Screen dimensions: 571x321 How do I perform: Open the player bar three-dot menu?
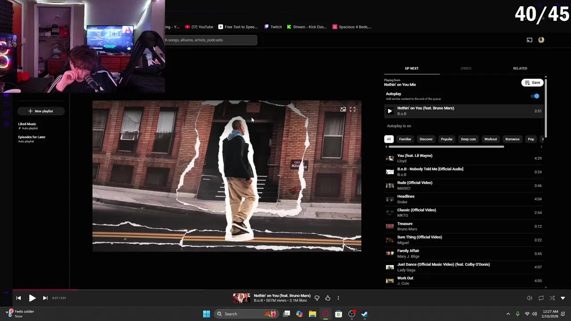[x=338, y=298]
